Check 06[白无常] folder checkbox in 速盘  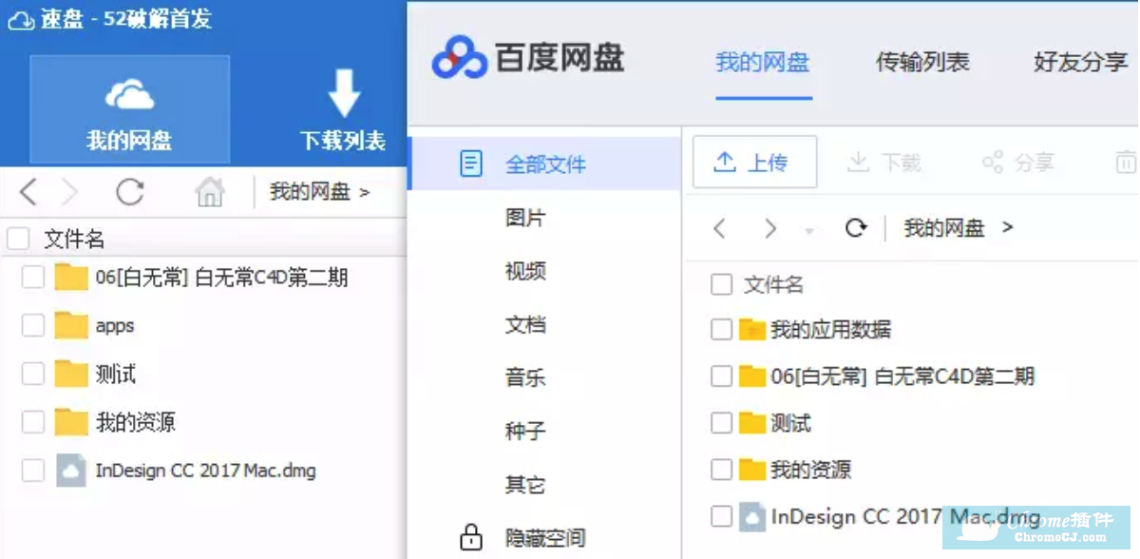click(33, 278)
